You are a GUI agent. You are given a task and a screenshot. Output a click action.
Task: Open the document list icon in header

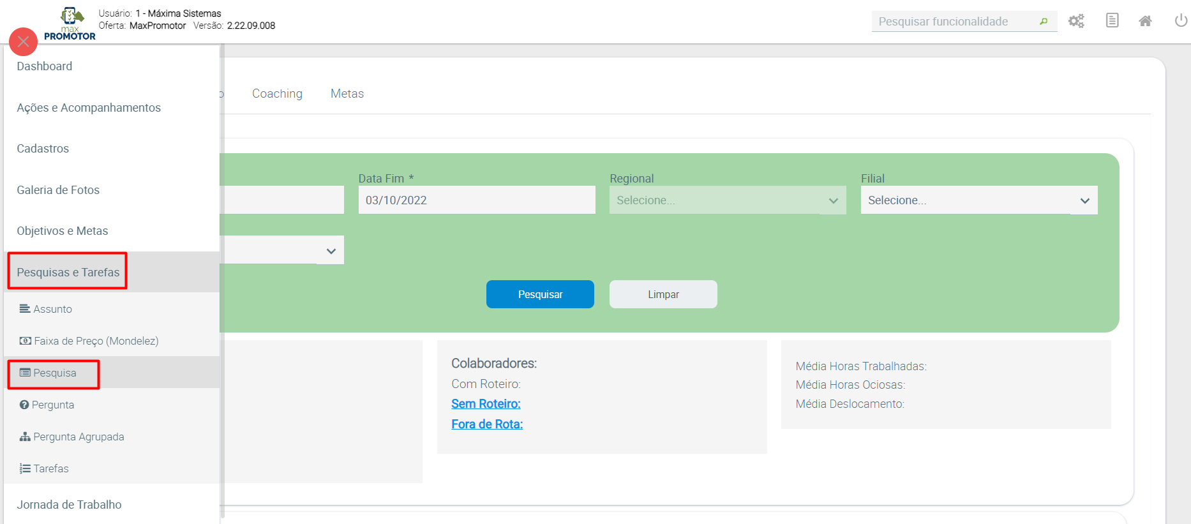tap(1112, 21)
